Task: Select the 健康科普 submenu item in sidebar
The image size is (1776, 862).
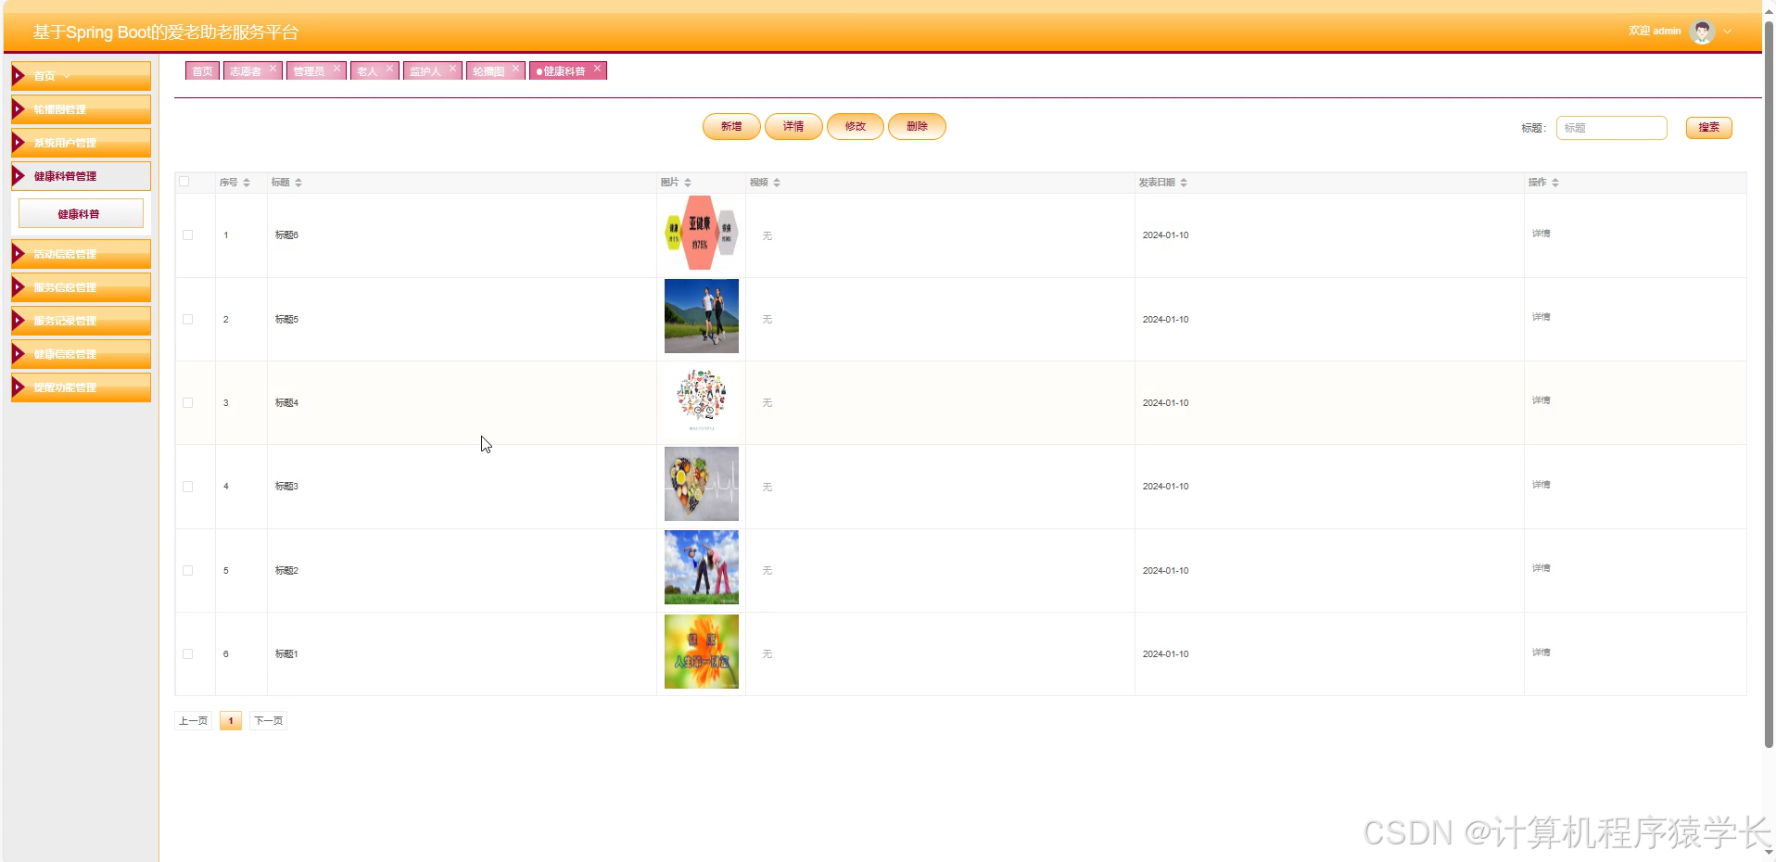Action: click(81, 213)
